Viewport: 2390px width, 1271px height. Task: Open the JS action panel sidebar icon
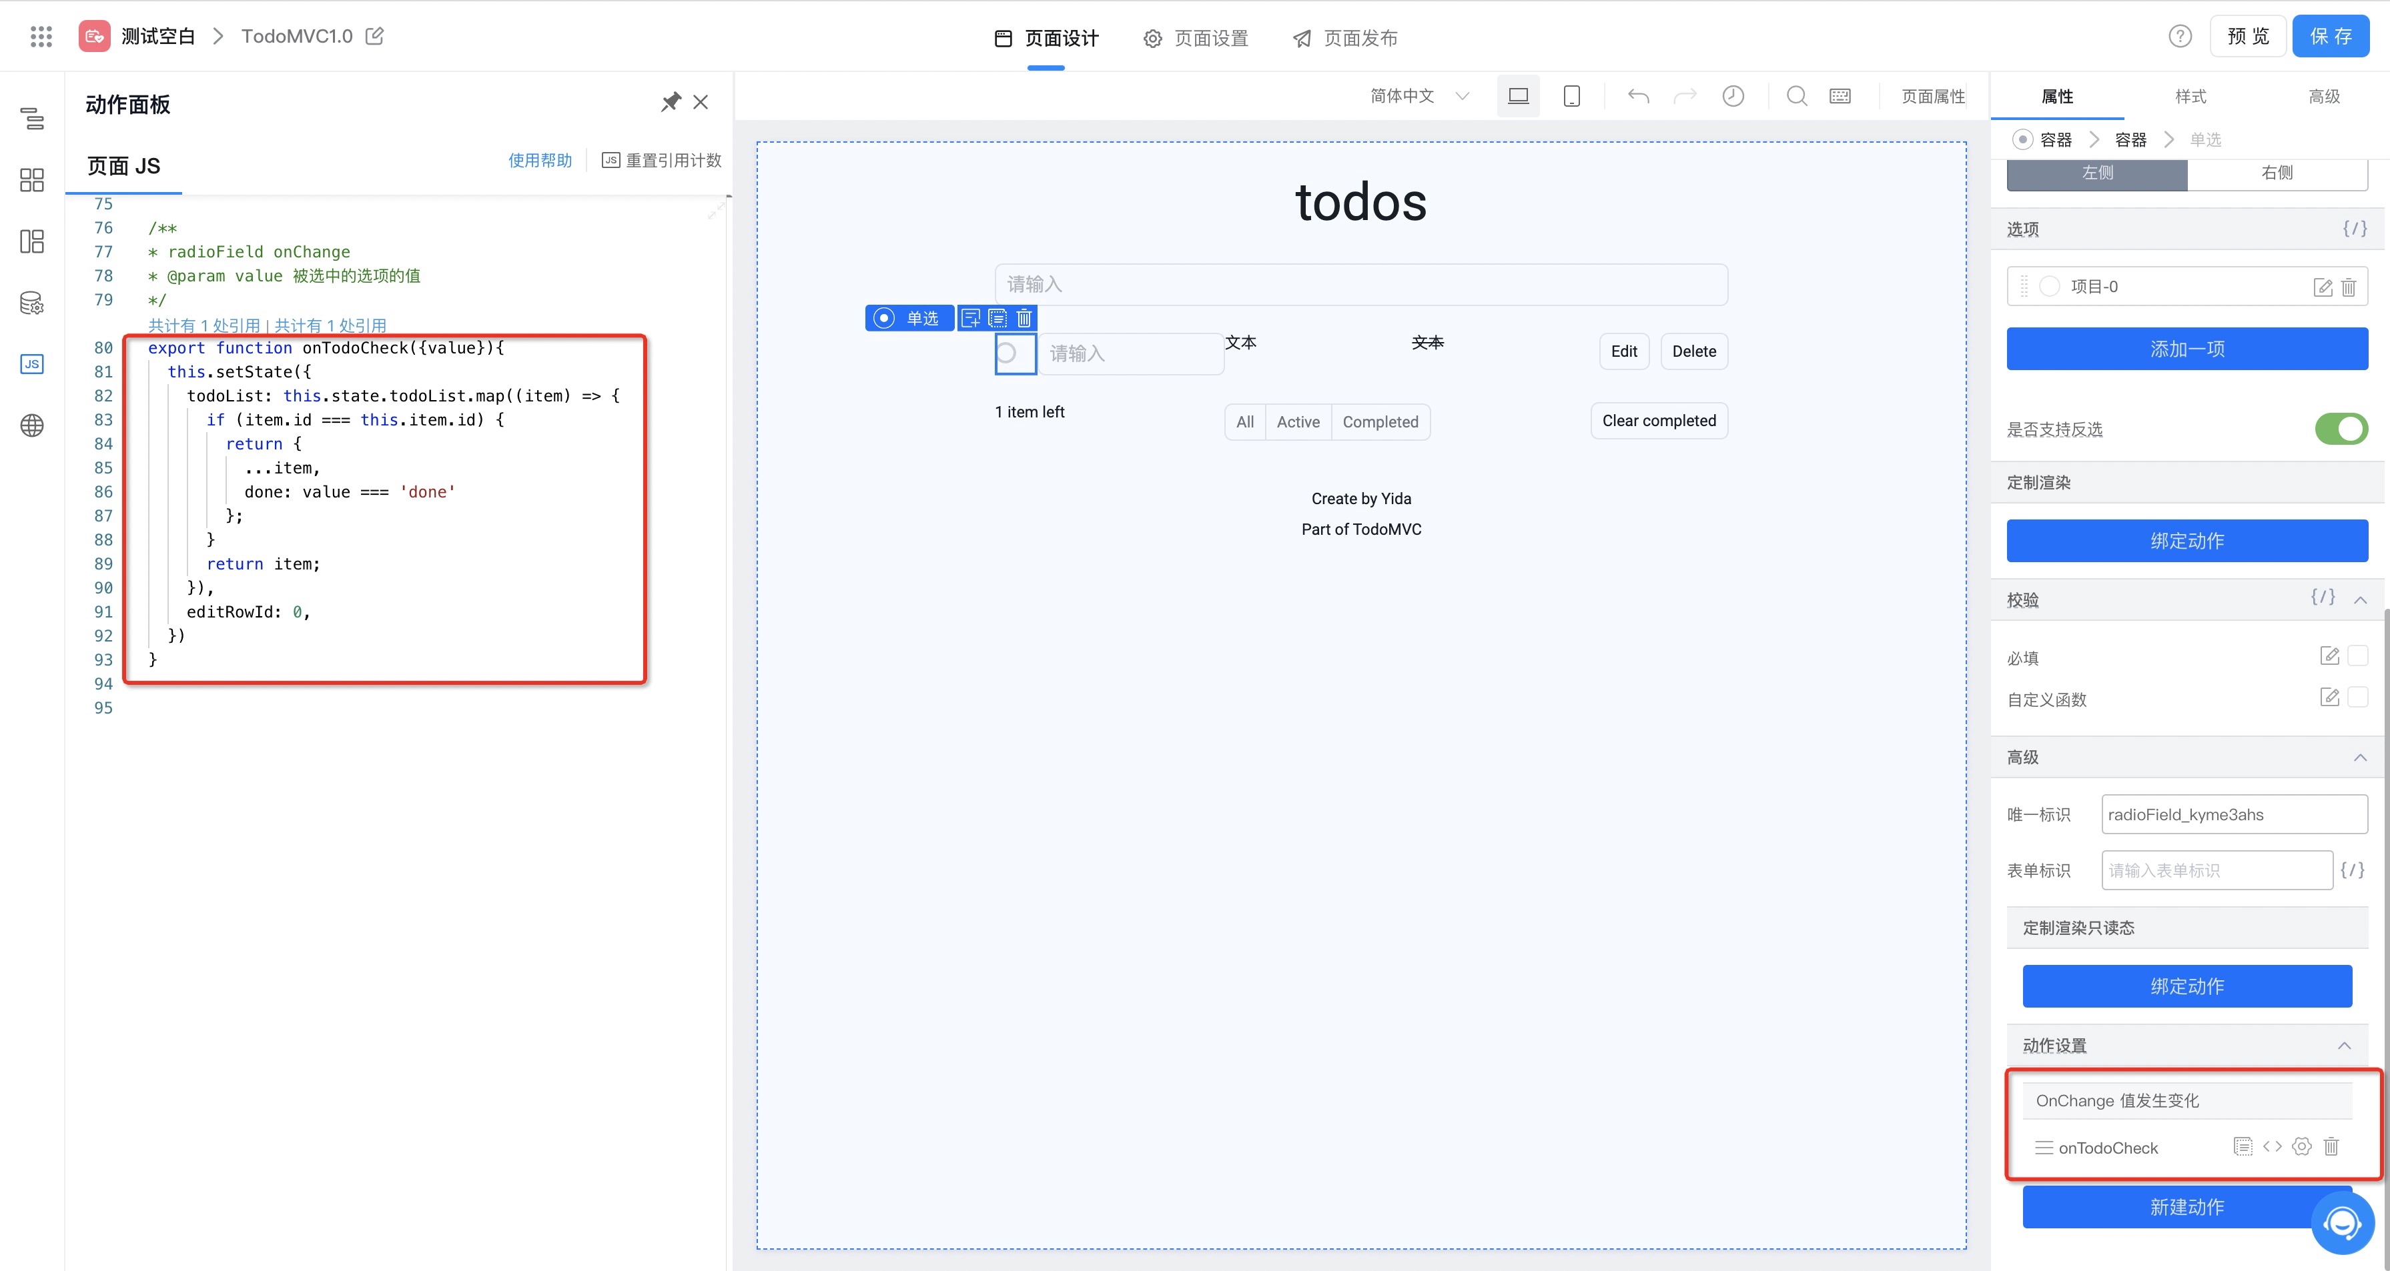pos(31,364)
